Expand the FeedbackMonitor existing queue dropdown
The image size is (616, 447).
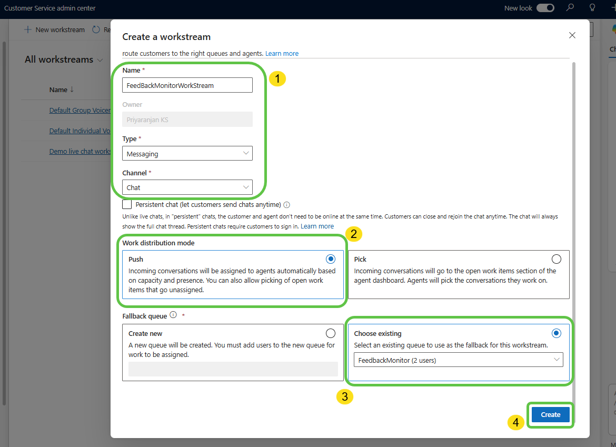[x=458, y=360]
